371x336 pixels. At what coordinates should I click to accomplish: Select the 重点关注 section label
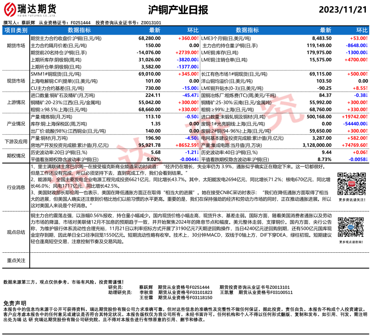point(16,260)
